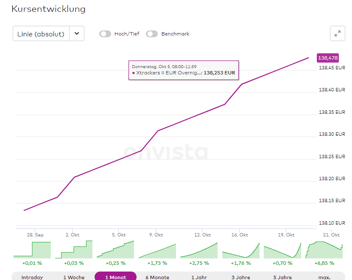Viewport: 352px width, 280px height.
Task: Toggle the Hoch/Tief switch
Action: coord(105,34)
